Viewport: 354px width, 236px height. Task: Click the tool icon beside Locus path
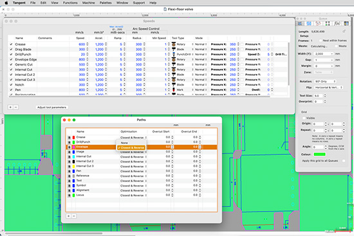tap(69, 195)
